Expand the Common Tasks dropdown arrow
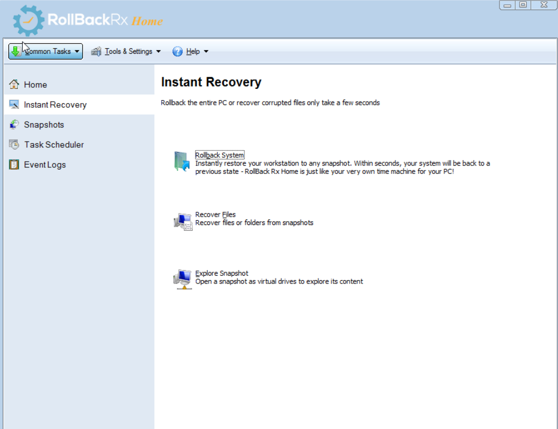The height and width of the screenshot is (429, 558). click(x=77, y=52)
